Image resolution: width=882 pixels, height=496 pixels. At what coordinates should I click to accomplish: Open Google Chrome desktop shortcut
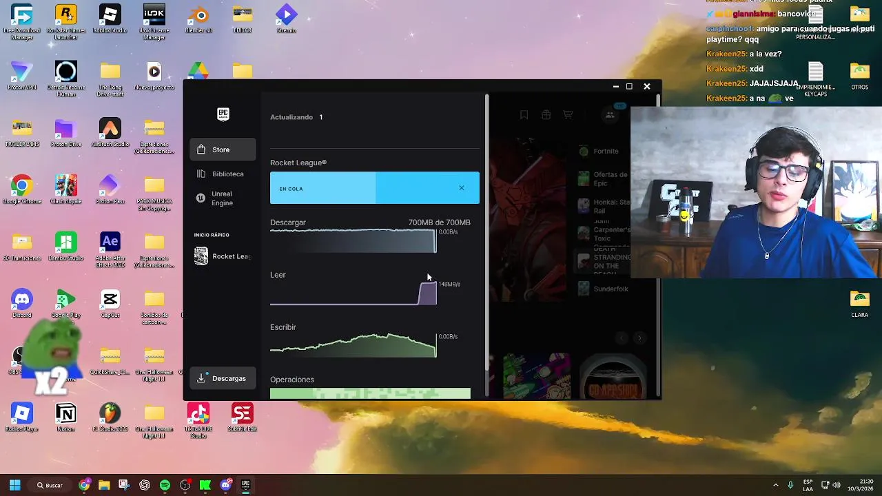[x=22, y=189]
